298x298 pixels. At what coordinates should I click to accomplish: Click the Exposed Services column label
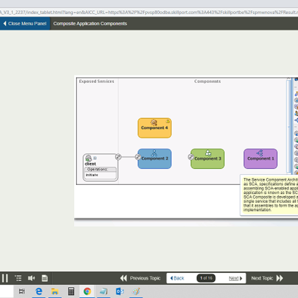coord(96,81)
